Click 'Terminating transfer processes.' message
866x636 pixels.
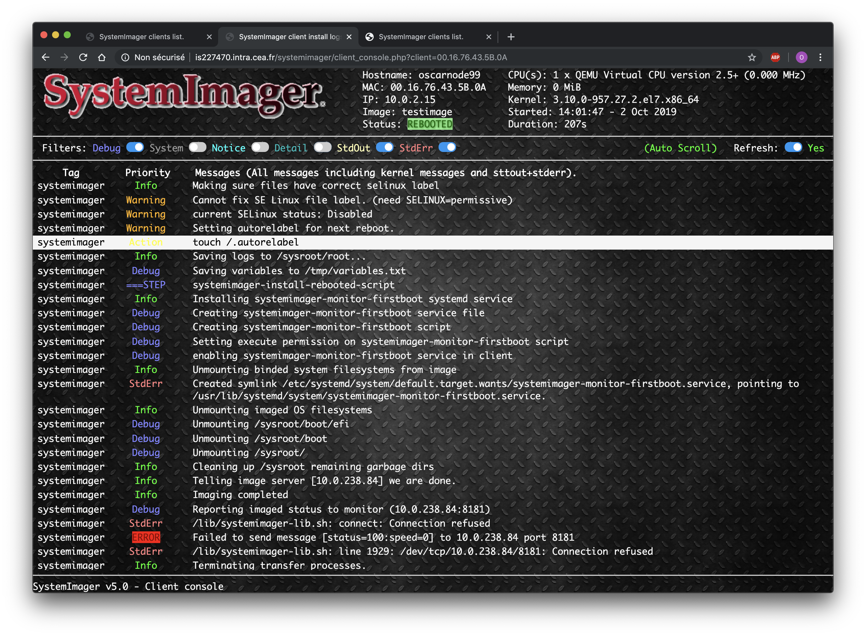point(279,566)
